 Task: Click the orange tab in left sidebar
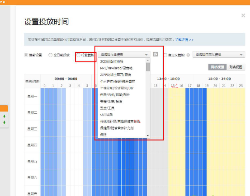4,108
